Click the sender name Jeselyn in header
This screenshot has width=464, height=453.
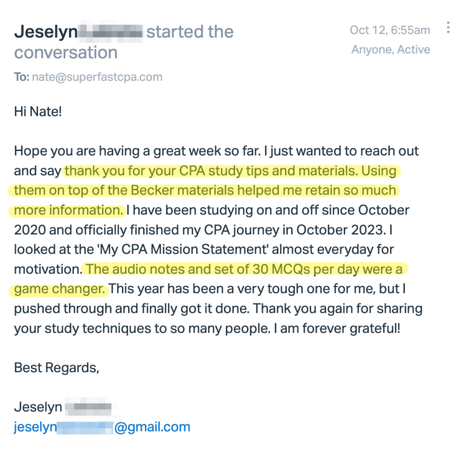click(x=46, y=31)
